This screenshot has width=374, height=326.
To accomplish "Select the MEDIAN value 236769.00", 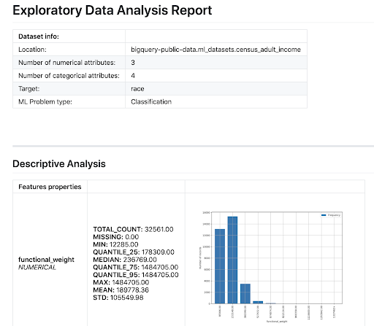I will tap(140, 260).
